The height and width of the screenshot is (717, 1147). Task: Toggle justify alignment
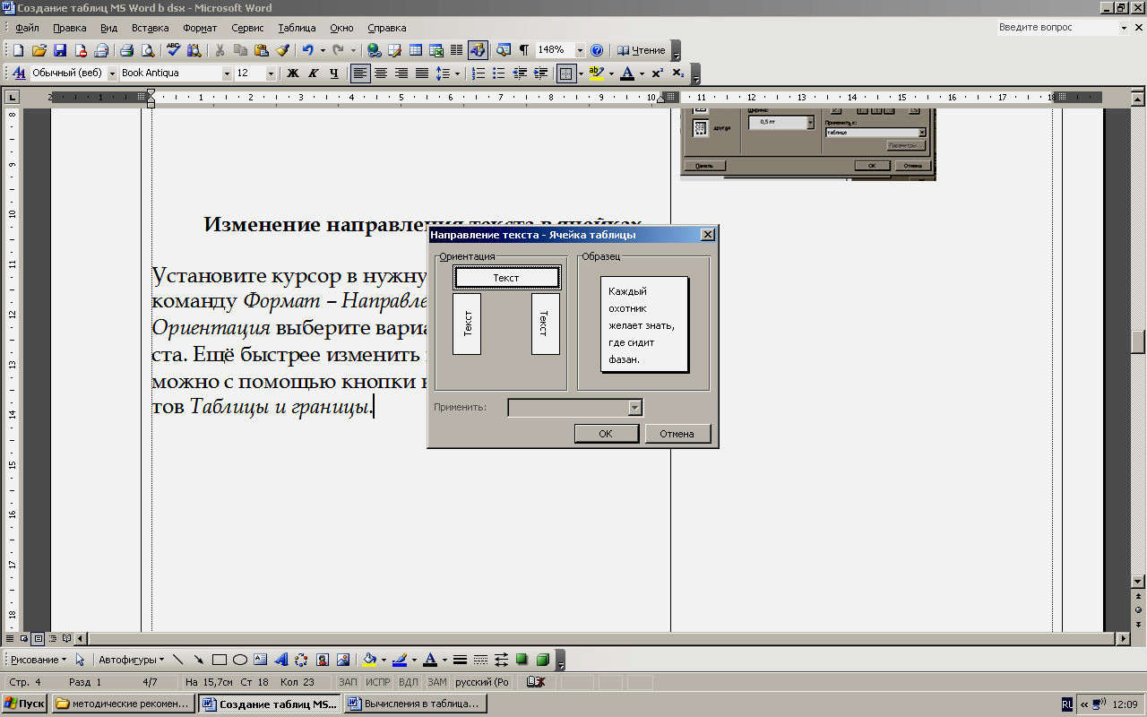(x=422, y=73)
